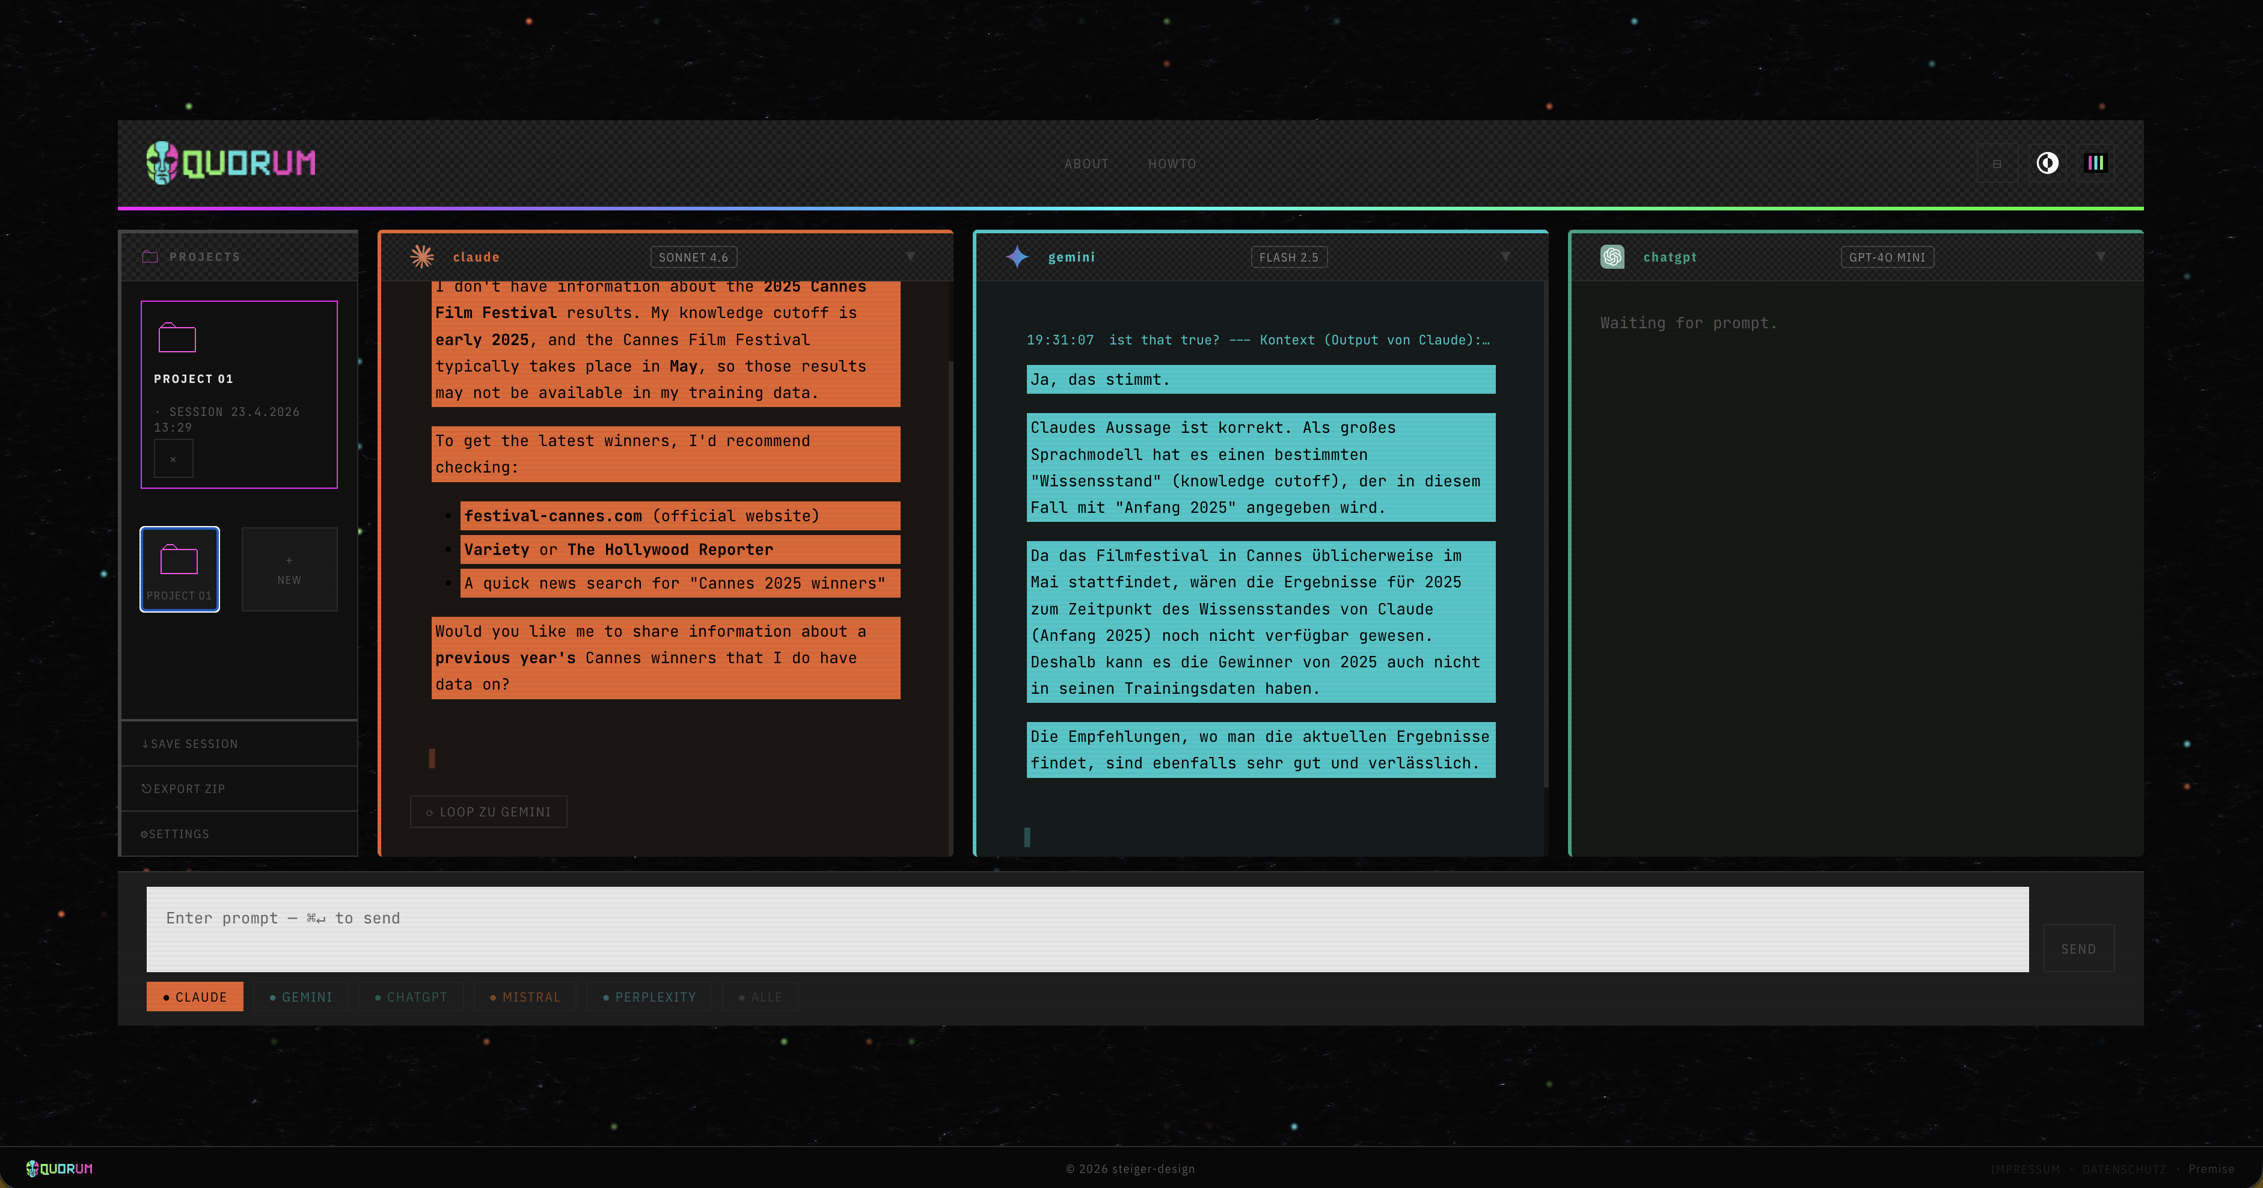Click the split rows layout icon
This screenshot has height=1188, width=2263.
point(1997,164)
